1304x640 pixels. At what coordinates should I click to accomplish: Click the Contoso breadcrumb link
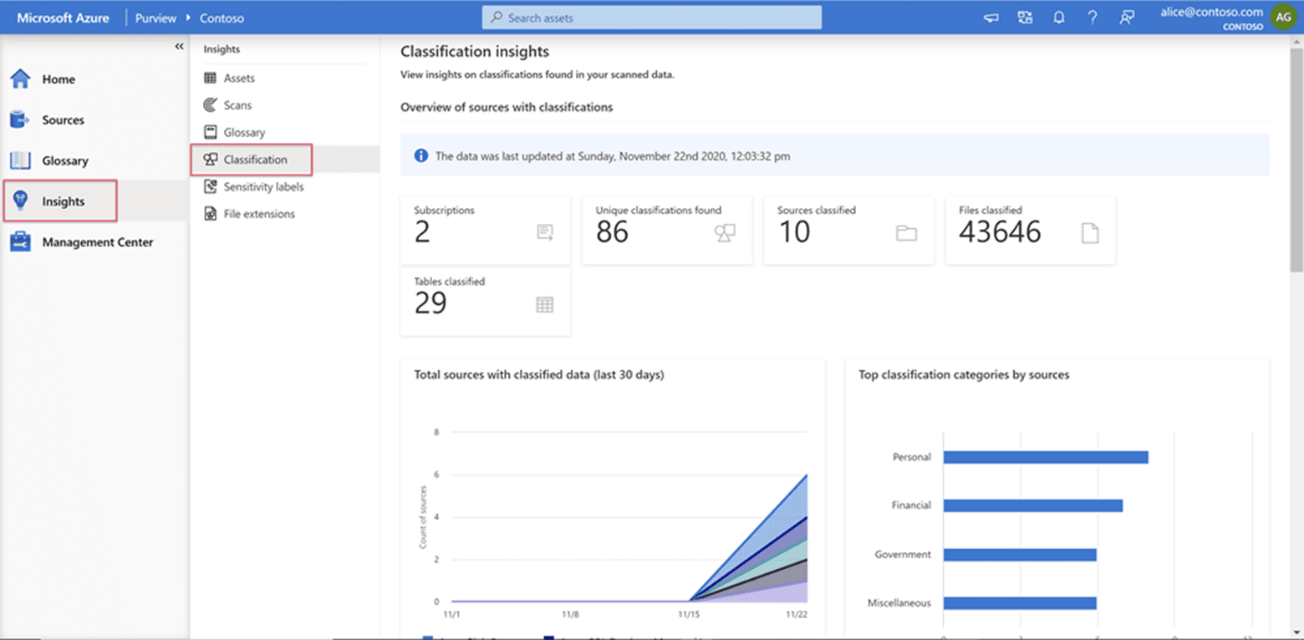pyautogui.click(x=222, y=18)
